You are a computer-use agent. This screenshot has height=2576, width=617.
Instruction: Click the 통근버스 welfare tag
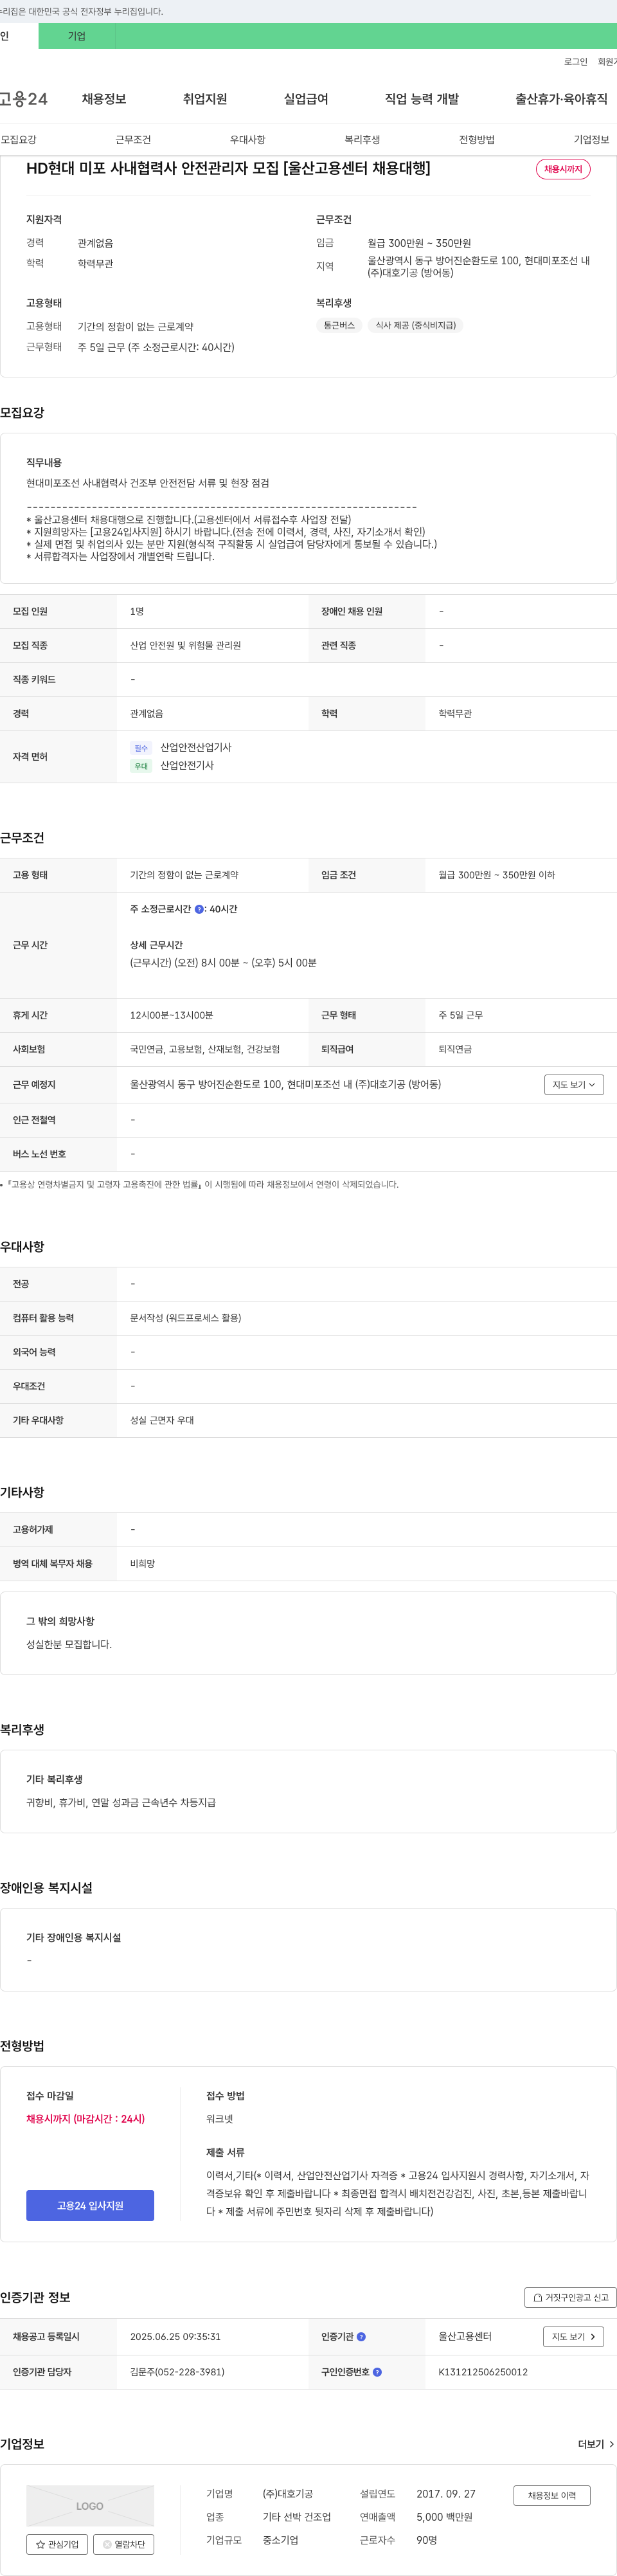click(x=339, y=326)
